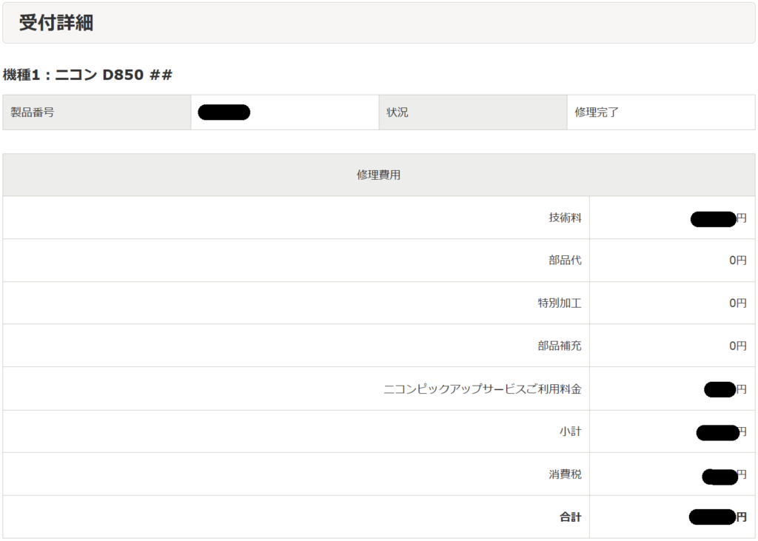Click the ニコンピックアップサービスご利用料金 label
The image size is (758, 541).
[483, 389]
